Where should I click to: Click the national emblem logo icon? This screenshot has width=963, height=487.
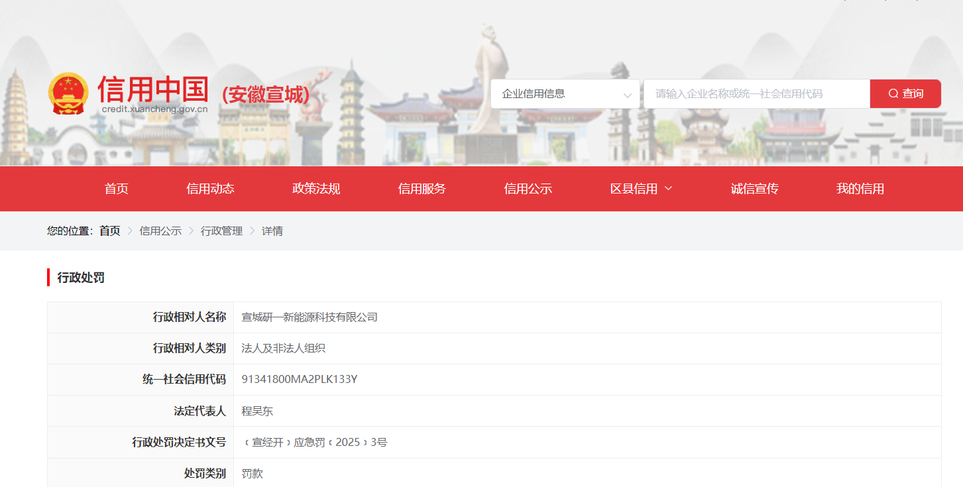(x=68, y=93)
